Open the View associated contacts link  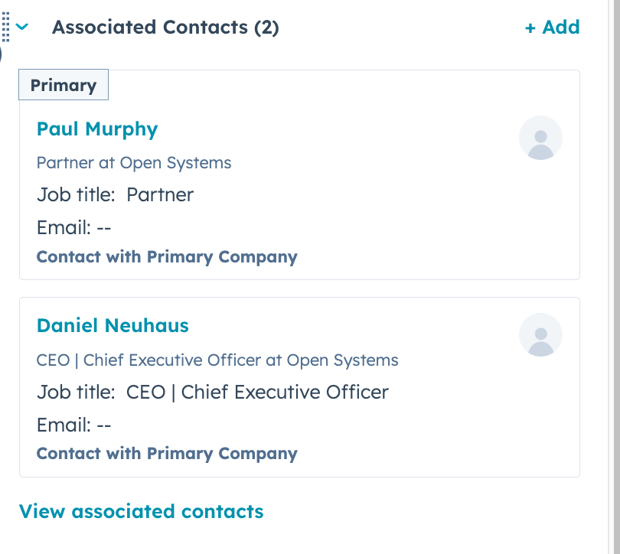point(141,511)
